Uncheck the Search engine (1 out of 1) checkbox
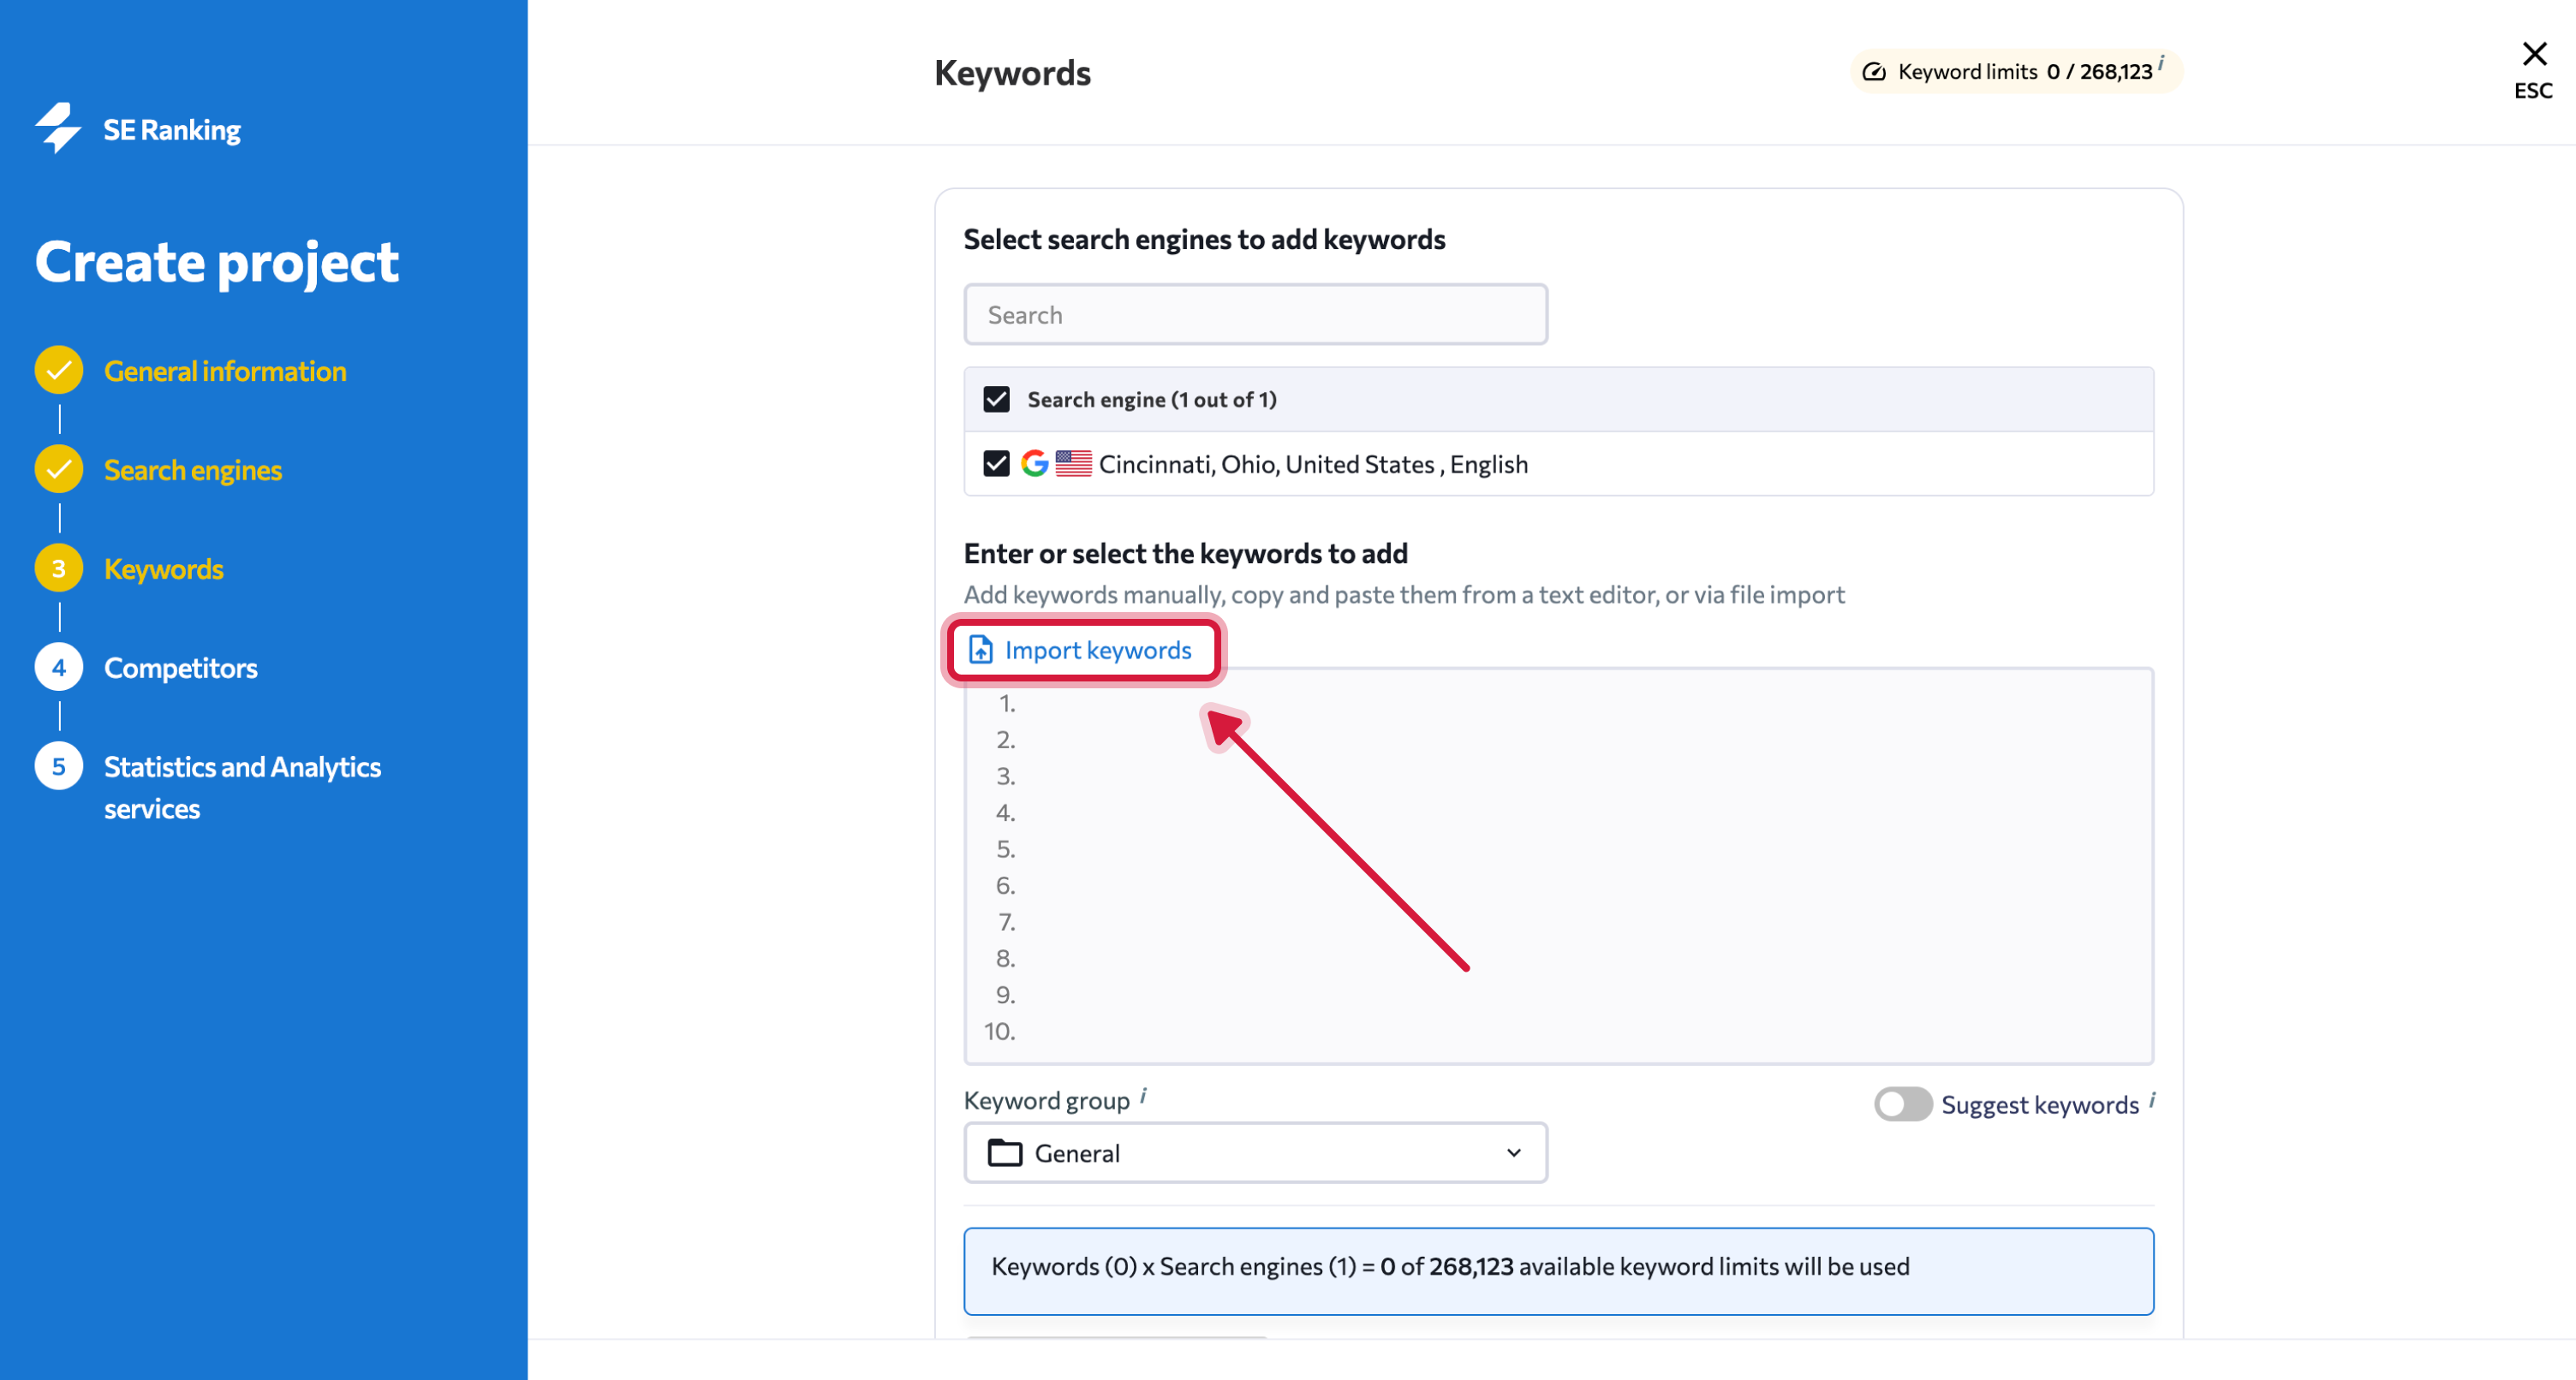Image resolution: width=2576 pixels, height=1380 pixels. 996,399
